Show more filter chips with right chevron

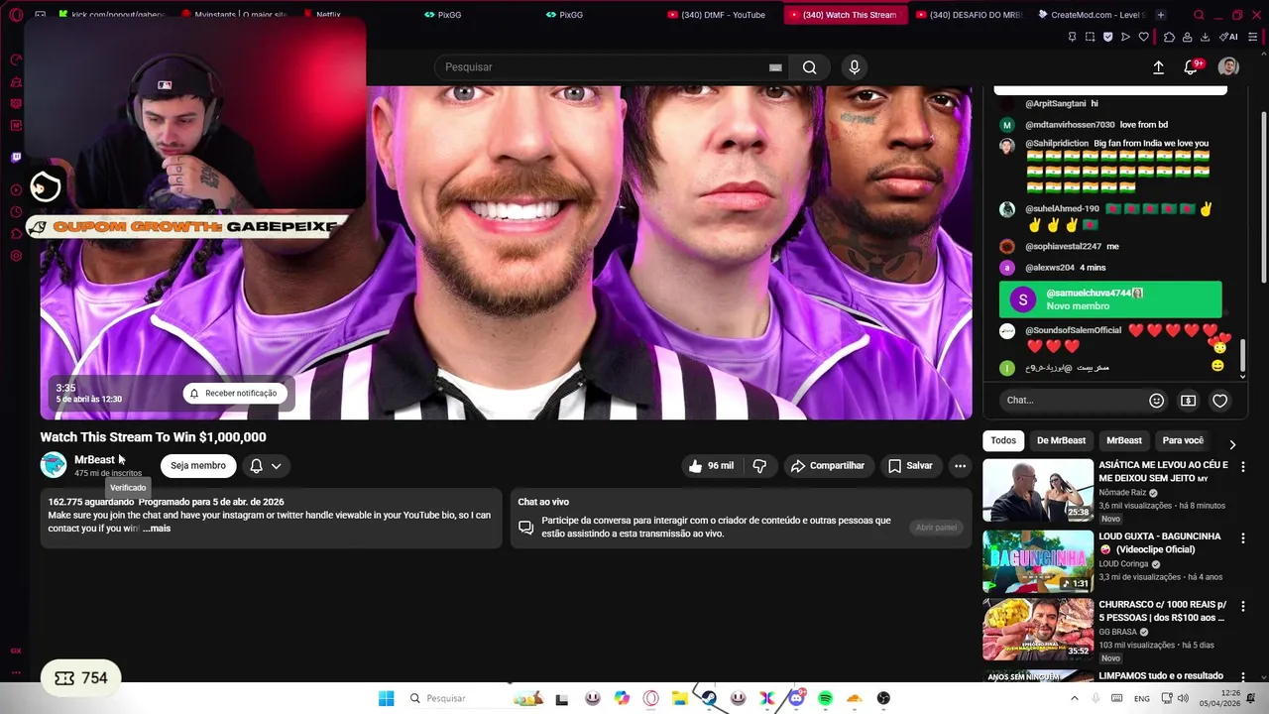tap(1232, 445)
